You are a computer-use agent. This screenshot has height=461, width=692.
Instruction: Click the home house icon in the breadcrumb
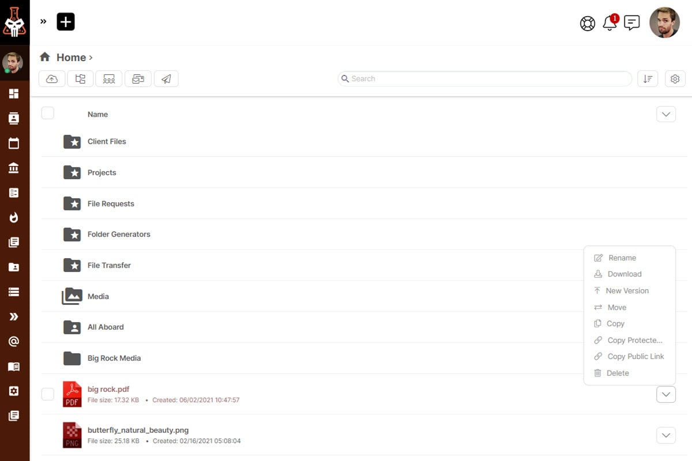point(44,56)
